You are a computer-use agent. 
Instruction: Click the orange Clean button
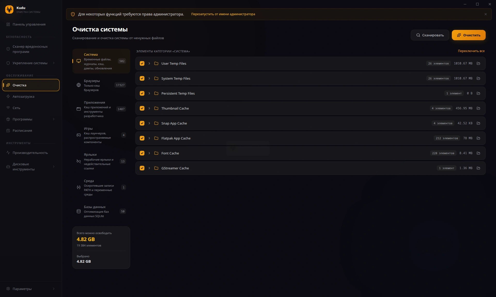tap(468, 35)
